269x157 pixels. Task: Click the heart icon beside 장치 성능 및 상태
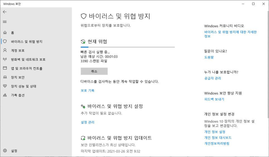click(5, 86)
